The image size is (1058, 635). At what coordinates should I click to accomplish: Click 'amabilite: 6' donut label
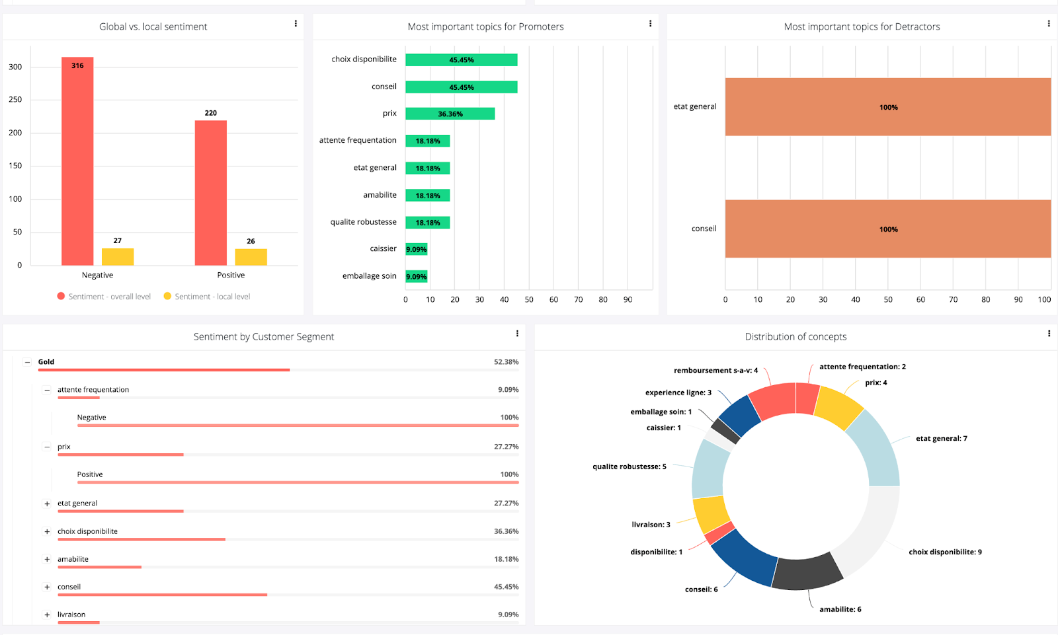coord(840,610)
